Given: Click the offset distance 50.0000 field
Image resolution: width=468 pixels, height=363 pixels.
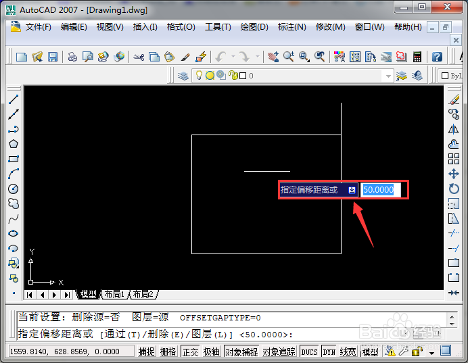Looking at the screenshot, I should click(x=381, y=190).
